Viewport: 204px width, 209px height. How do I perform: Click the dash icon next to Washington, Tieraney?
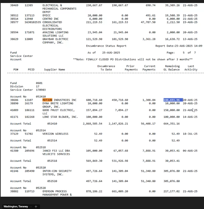(31, 206)
